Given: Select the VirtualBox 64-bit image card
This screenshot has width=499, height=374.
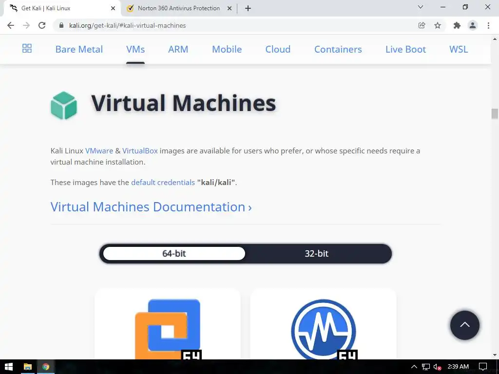Looking at the screenshot, I should click(324, 324).
